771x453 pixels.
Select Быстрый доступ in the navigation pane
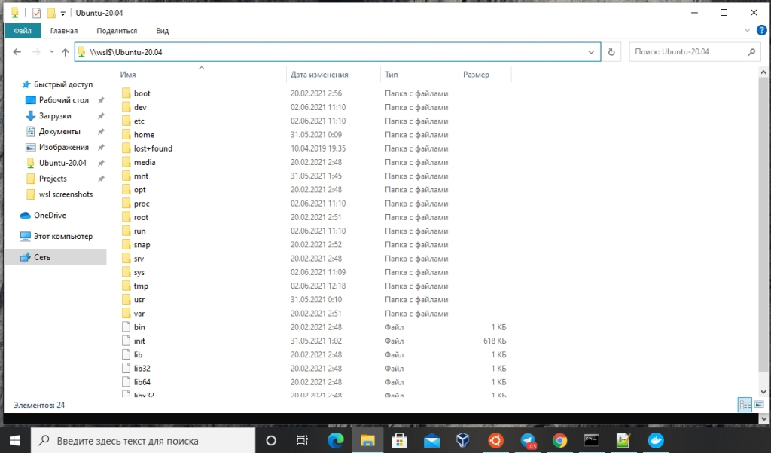click(x=63, y=84)
